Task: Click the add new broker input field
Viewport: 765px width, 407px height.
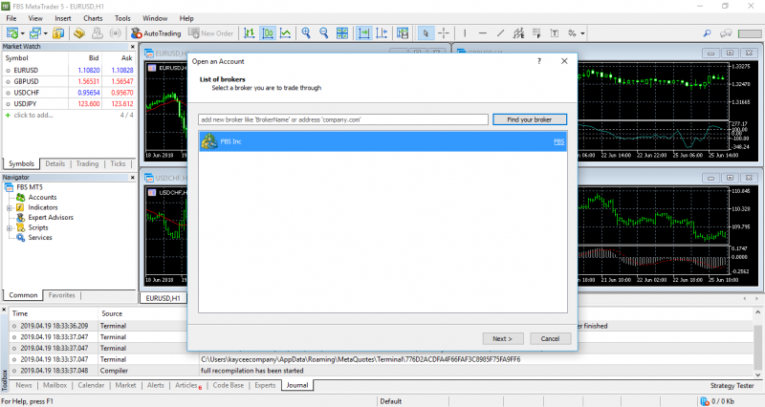Action: (x=343, y=119)
